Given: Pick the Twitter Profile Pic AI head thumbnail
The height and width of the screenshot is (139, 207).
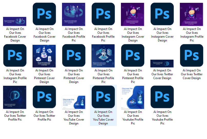Looking at the screenshot, I should pos(15,97).
